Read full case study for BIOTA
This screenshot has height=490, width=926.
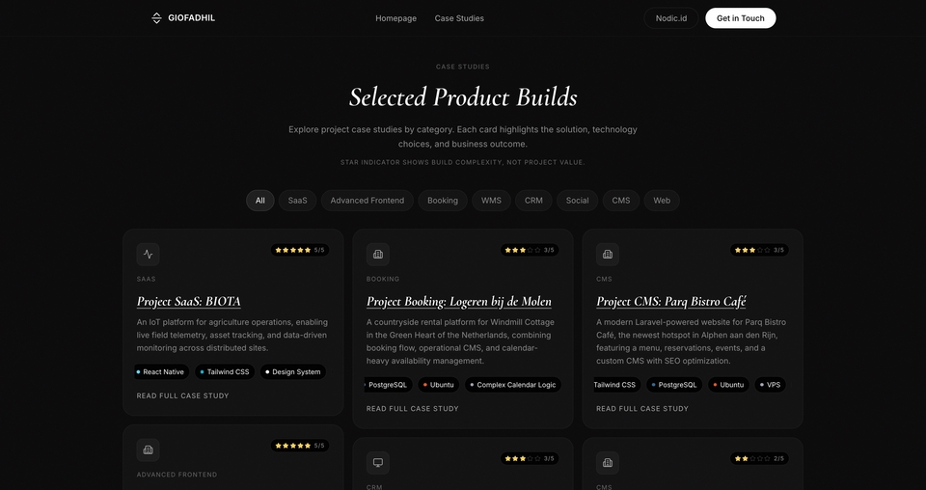(183, 395)
